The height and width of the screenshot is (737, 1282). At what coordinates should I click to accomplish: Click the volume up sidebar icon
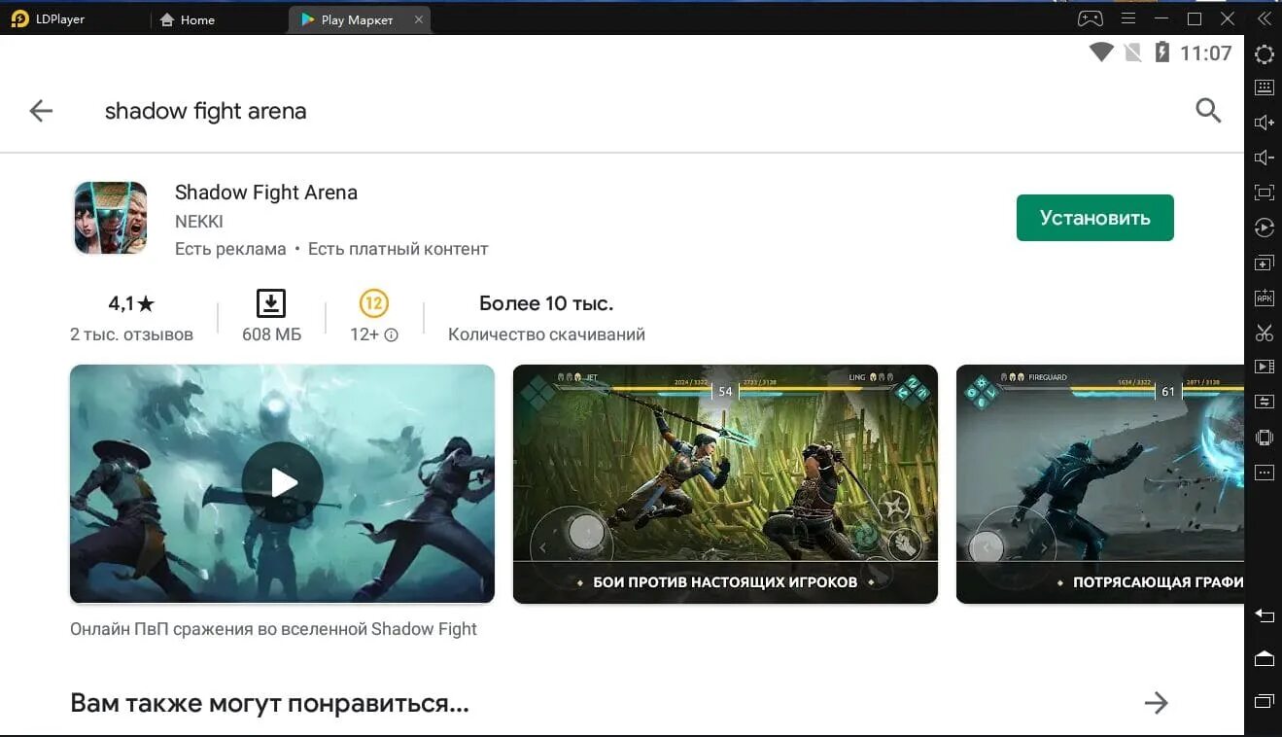point(1264,123)
